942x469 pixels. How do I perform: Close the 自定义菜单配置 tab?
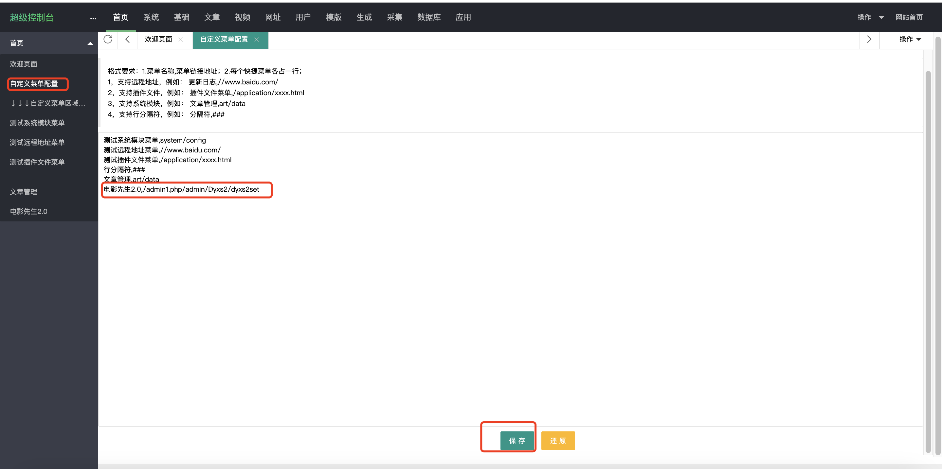coord(257,40)
